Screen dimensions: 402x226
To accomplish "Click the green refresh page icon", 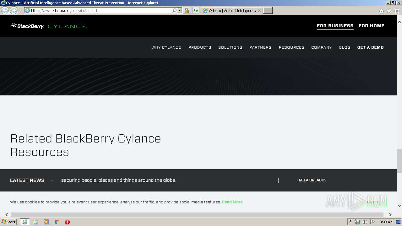I will point(196,11).
